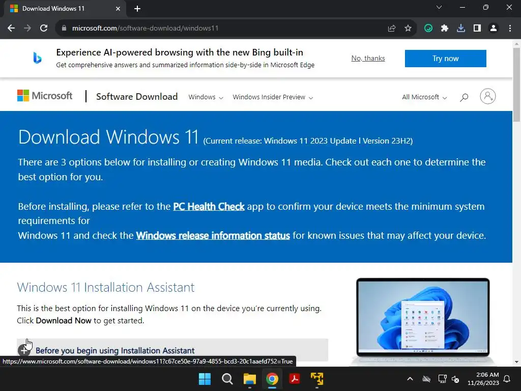Open the Chrome profile icon
The height and width of the screenshot is (391, 521).
(x=494, y=29)
